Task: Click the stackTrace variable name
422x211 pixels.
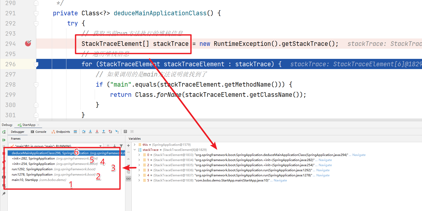Action: pos(150,150)
